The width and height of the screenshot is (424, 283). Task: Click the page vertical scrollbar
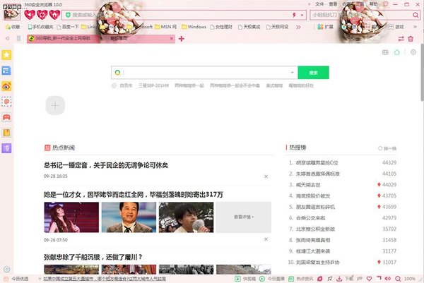(x=422, y=73)
